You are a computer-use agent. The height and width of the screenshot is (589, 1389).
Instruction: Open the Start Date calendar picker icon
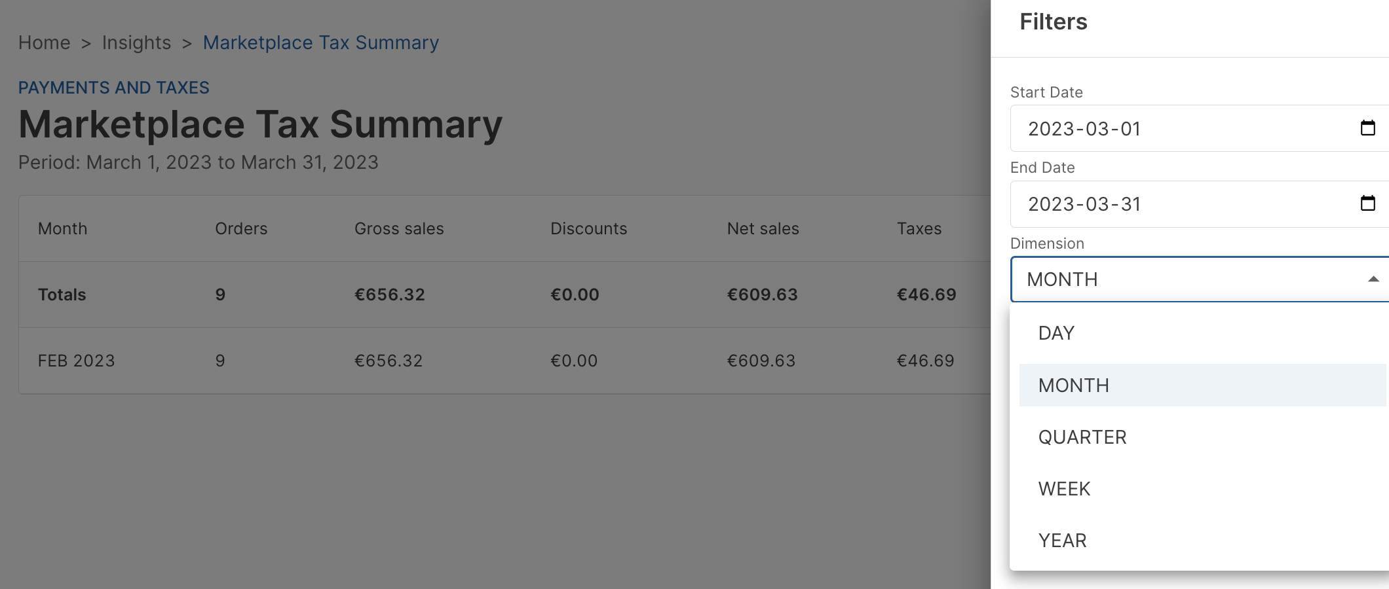click(1367, 128)
